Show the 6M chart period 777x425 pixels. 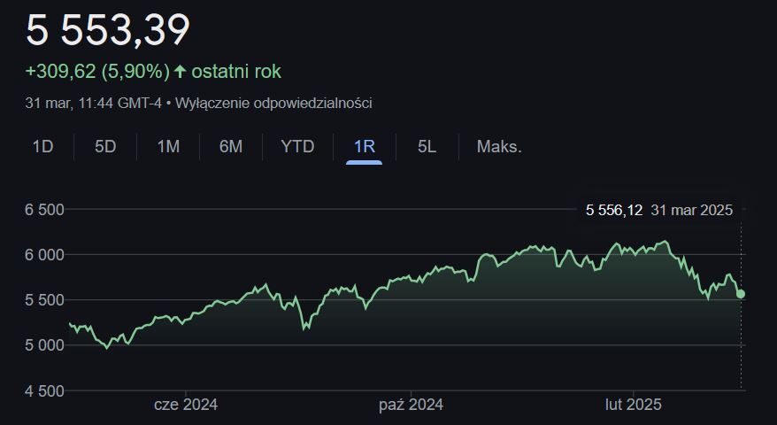coord(231,146)
